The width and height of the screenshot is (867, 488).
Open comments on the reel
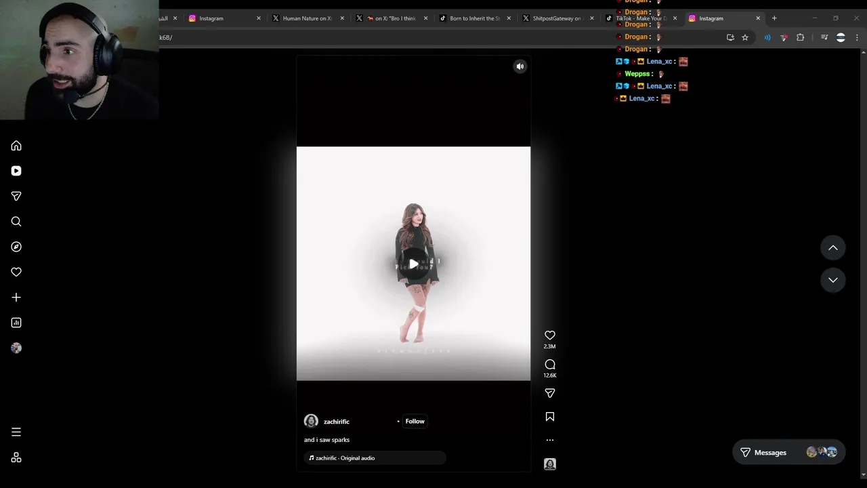coord(549,364)
